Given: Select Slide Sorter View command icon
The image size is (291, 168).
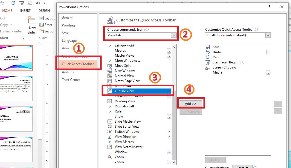Looking at the screenshot, I should [x=110, y=126].
